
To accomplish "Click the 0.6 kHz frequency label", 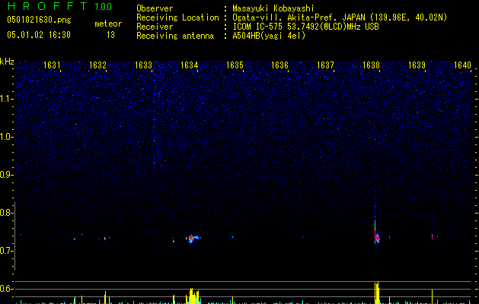I will pos(7,289).
